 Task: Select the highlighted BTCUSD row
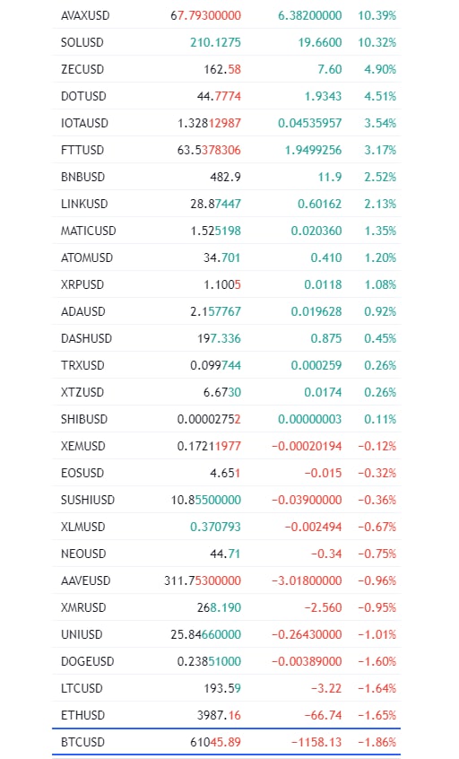226,742
